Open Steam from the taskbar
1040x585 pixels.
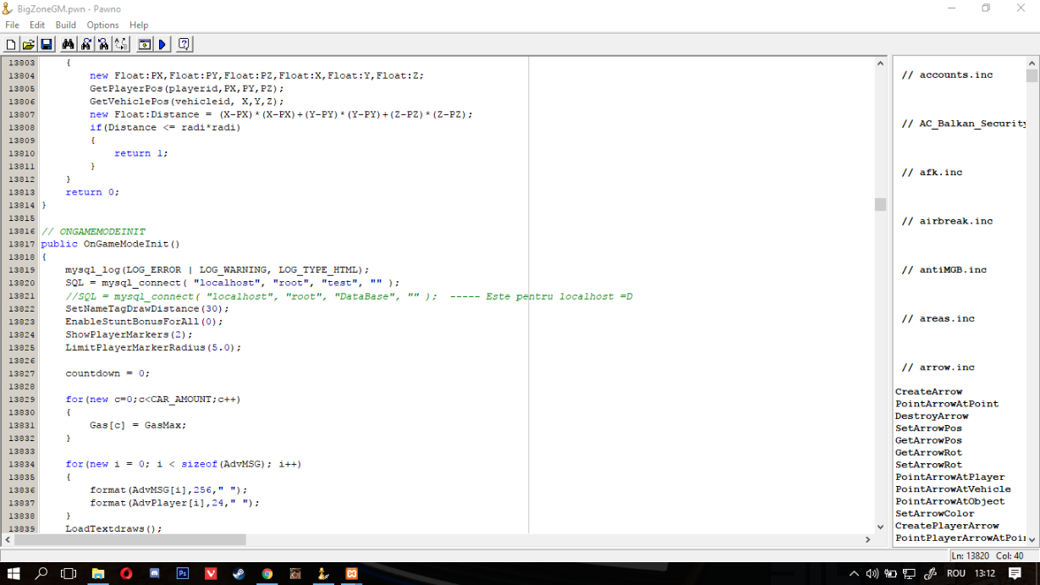click(239, 573)
